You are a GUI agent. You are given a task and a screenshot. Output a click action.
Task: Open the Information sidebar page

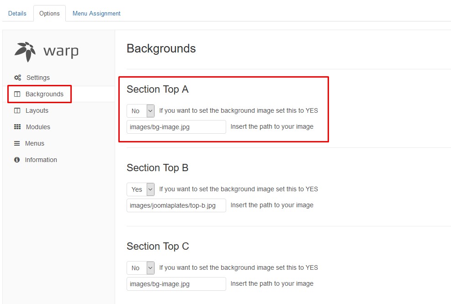41,160
